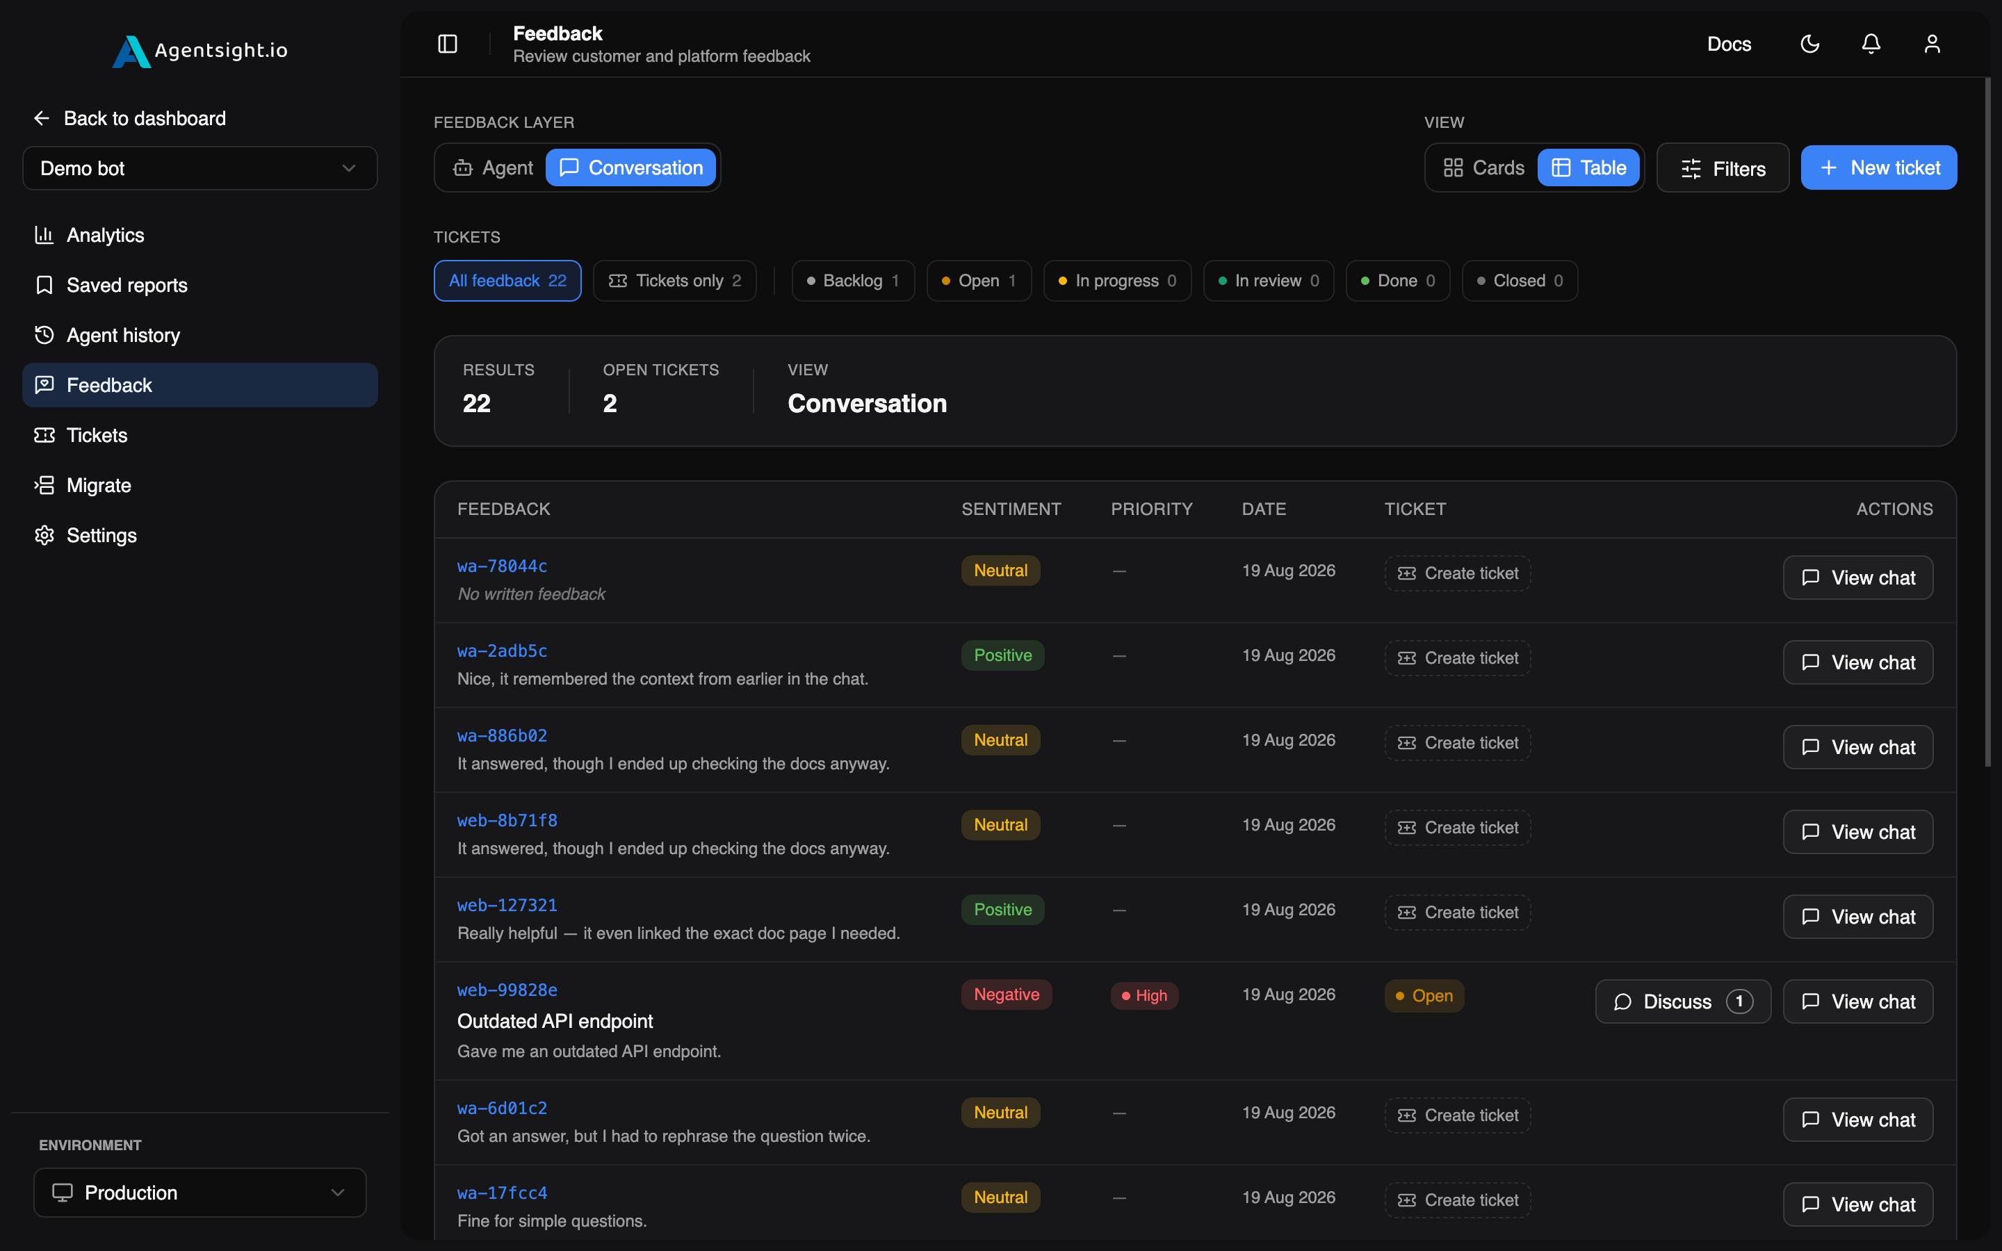The image size is (2002, 1251).
Task: Filter tickets by Done status
Action: [x=1397, y=281]
